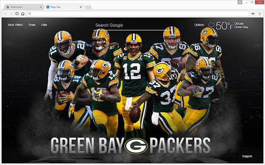This screenshot has height=165, width=265.
Task: Close the New Tab tab
Action: (81, 7)
